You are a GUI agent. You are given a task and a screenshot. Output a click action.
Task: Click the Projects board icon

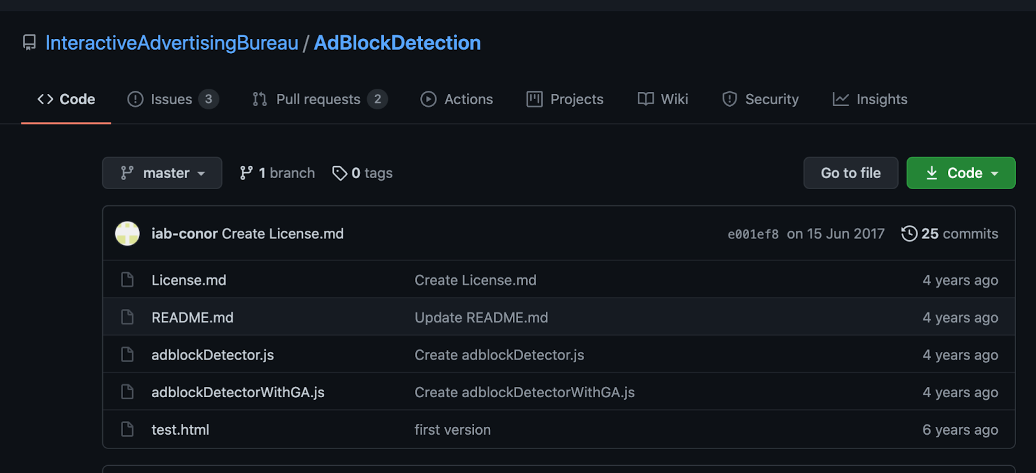534,99
